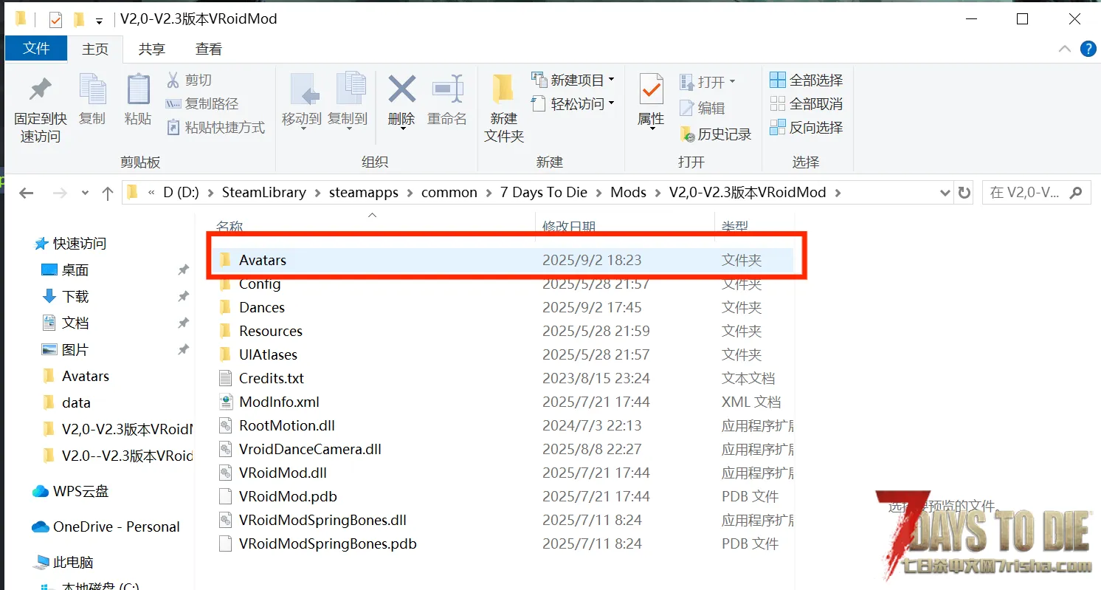This screenshot has height=590, width=1101.
Task: Switch to the 查看 tab
Action: pyautogui.click(x=209, y=49)
